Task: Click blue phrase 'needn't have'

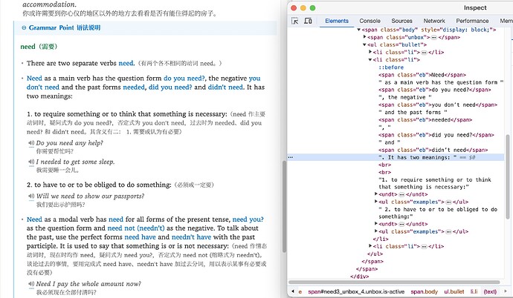Action: click(191, 237)
